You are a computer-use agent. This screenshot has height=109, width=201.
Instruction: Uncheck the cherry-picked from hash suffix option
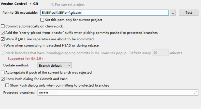tap(3, 33)
